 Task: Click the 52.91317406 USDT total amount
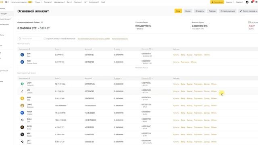click(x=60, y=84)
